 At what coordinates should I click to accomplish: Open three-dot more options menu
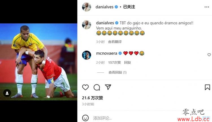click(207, 7)
